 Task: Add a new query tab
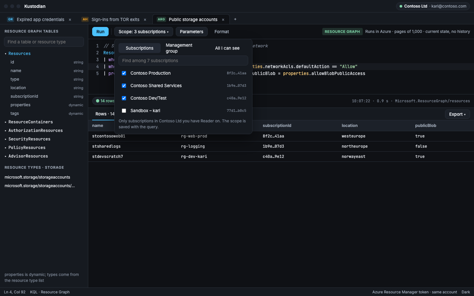[x=235, y=19]
